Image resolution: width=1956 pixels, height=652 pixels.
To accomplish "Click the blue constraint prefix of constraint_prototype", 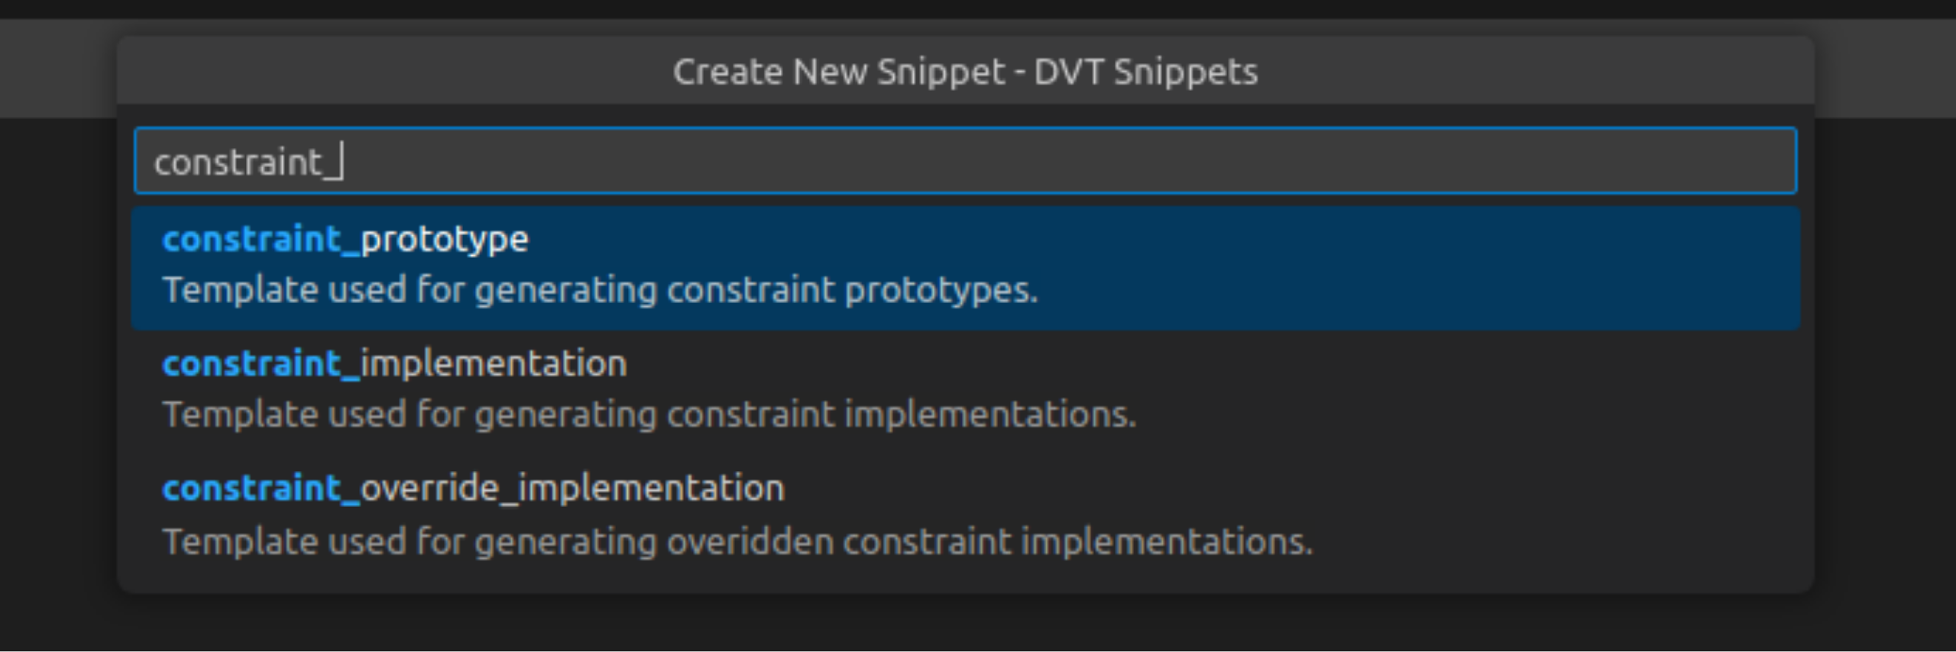I will point(252,238).
